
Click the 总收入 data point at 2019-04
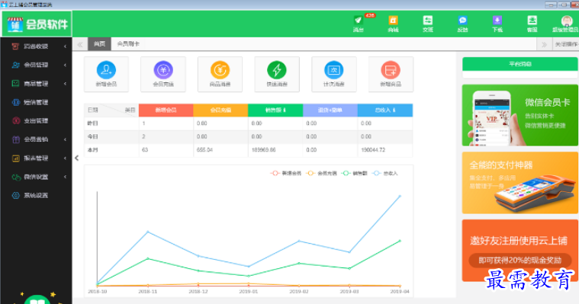(x=400, y=197)
